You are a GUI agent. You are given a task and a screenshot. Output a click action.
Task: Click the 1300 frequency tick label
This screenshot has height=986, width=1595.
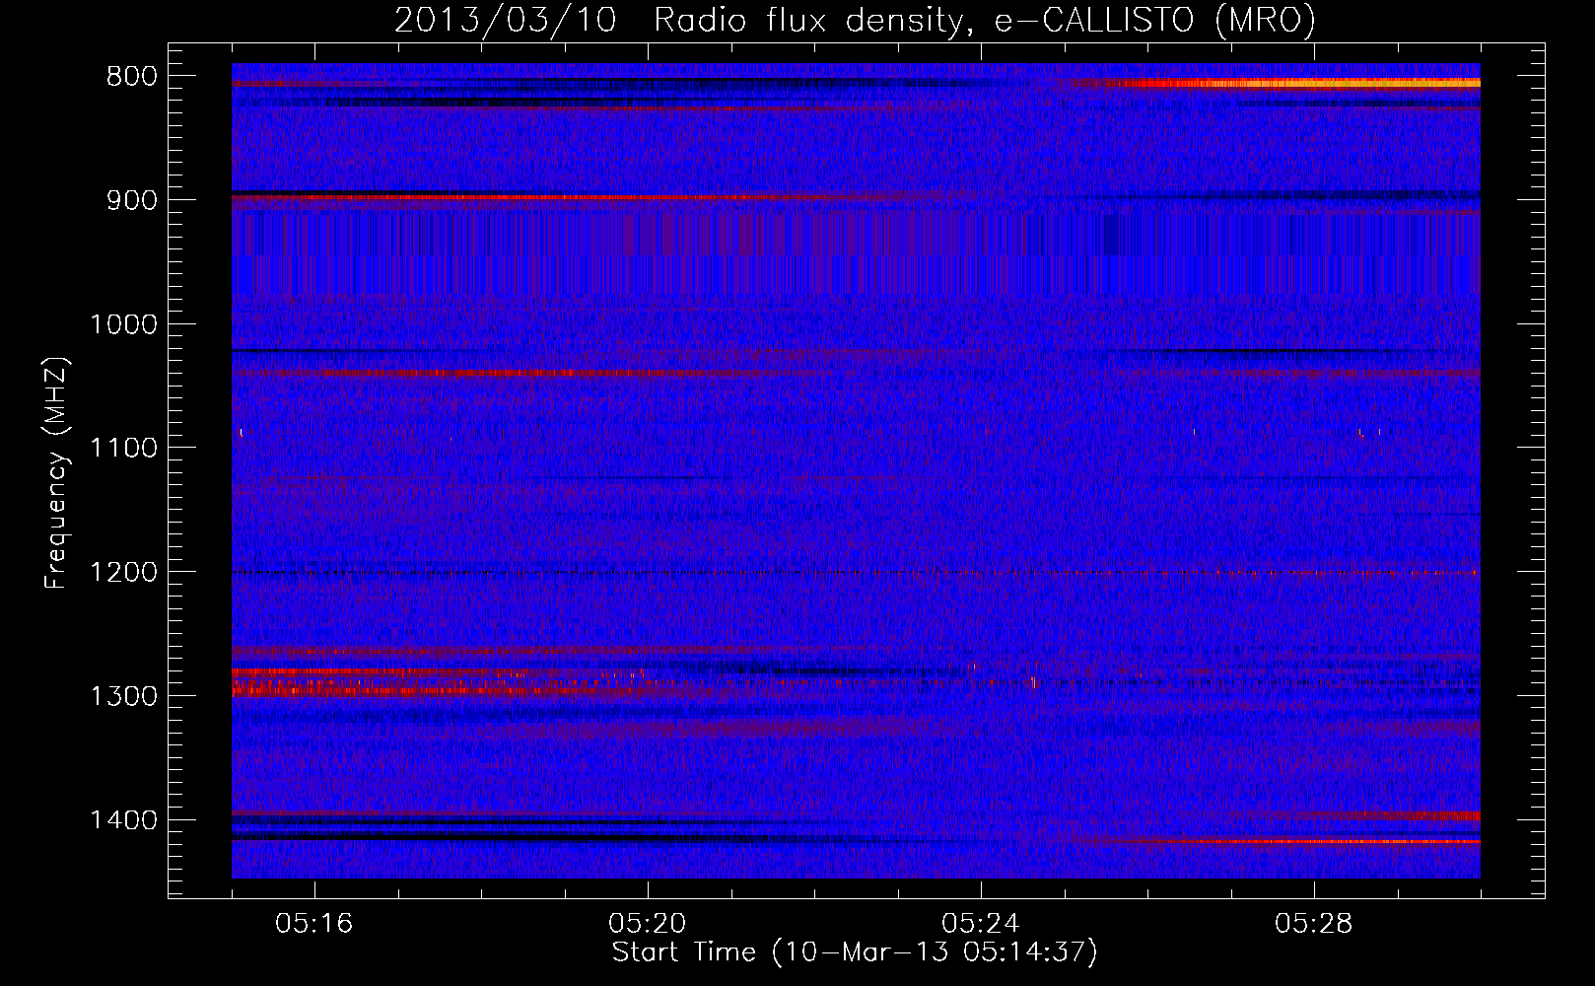123,696
